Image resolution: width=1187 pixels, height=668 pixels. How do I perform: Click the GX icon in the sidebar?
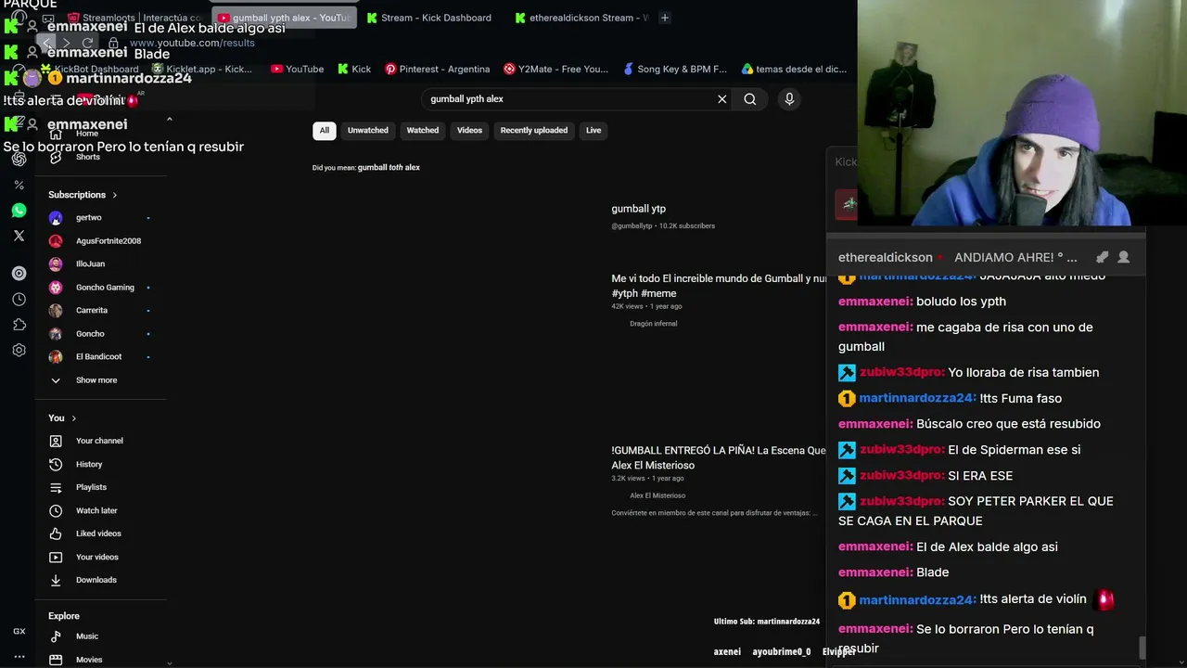point(19,632)
